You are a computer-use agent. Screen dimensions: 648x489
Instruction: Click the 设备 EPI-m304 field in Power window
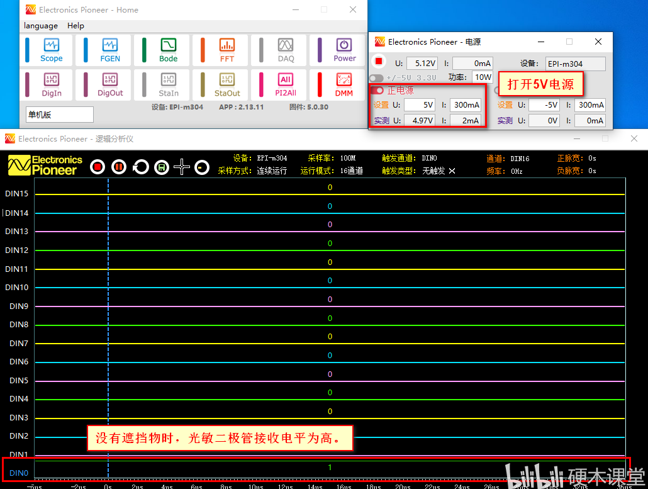point(576,64)
